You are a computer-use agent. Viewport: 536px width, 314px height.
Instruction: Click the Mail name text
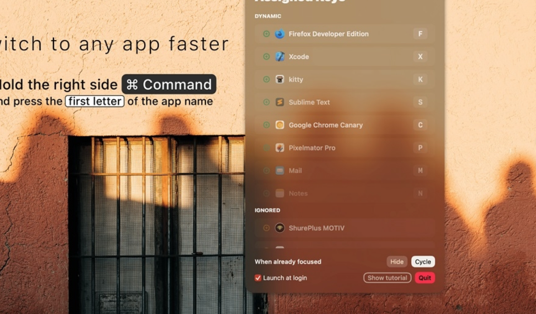point(295,170)
